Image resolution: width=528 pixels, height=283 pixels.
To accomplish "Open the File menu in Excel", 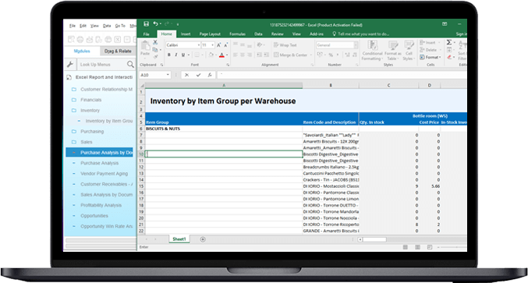I will pyautogui.click(x=146, y=34).
